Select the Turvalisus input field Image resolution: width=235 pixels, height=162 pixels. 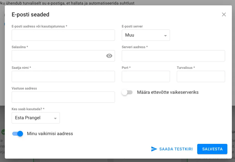pos(201,76)
